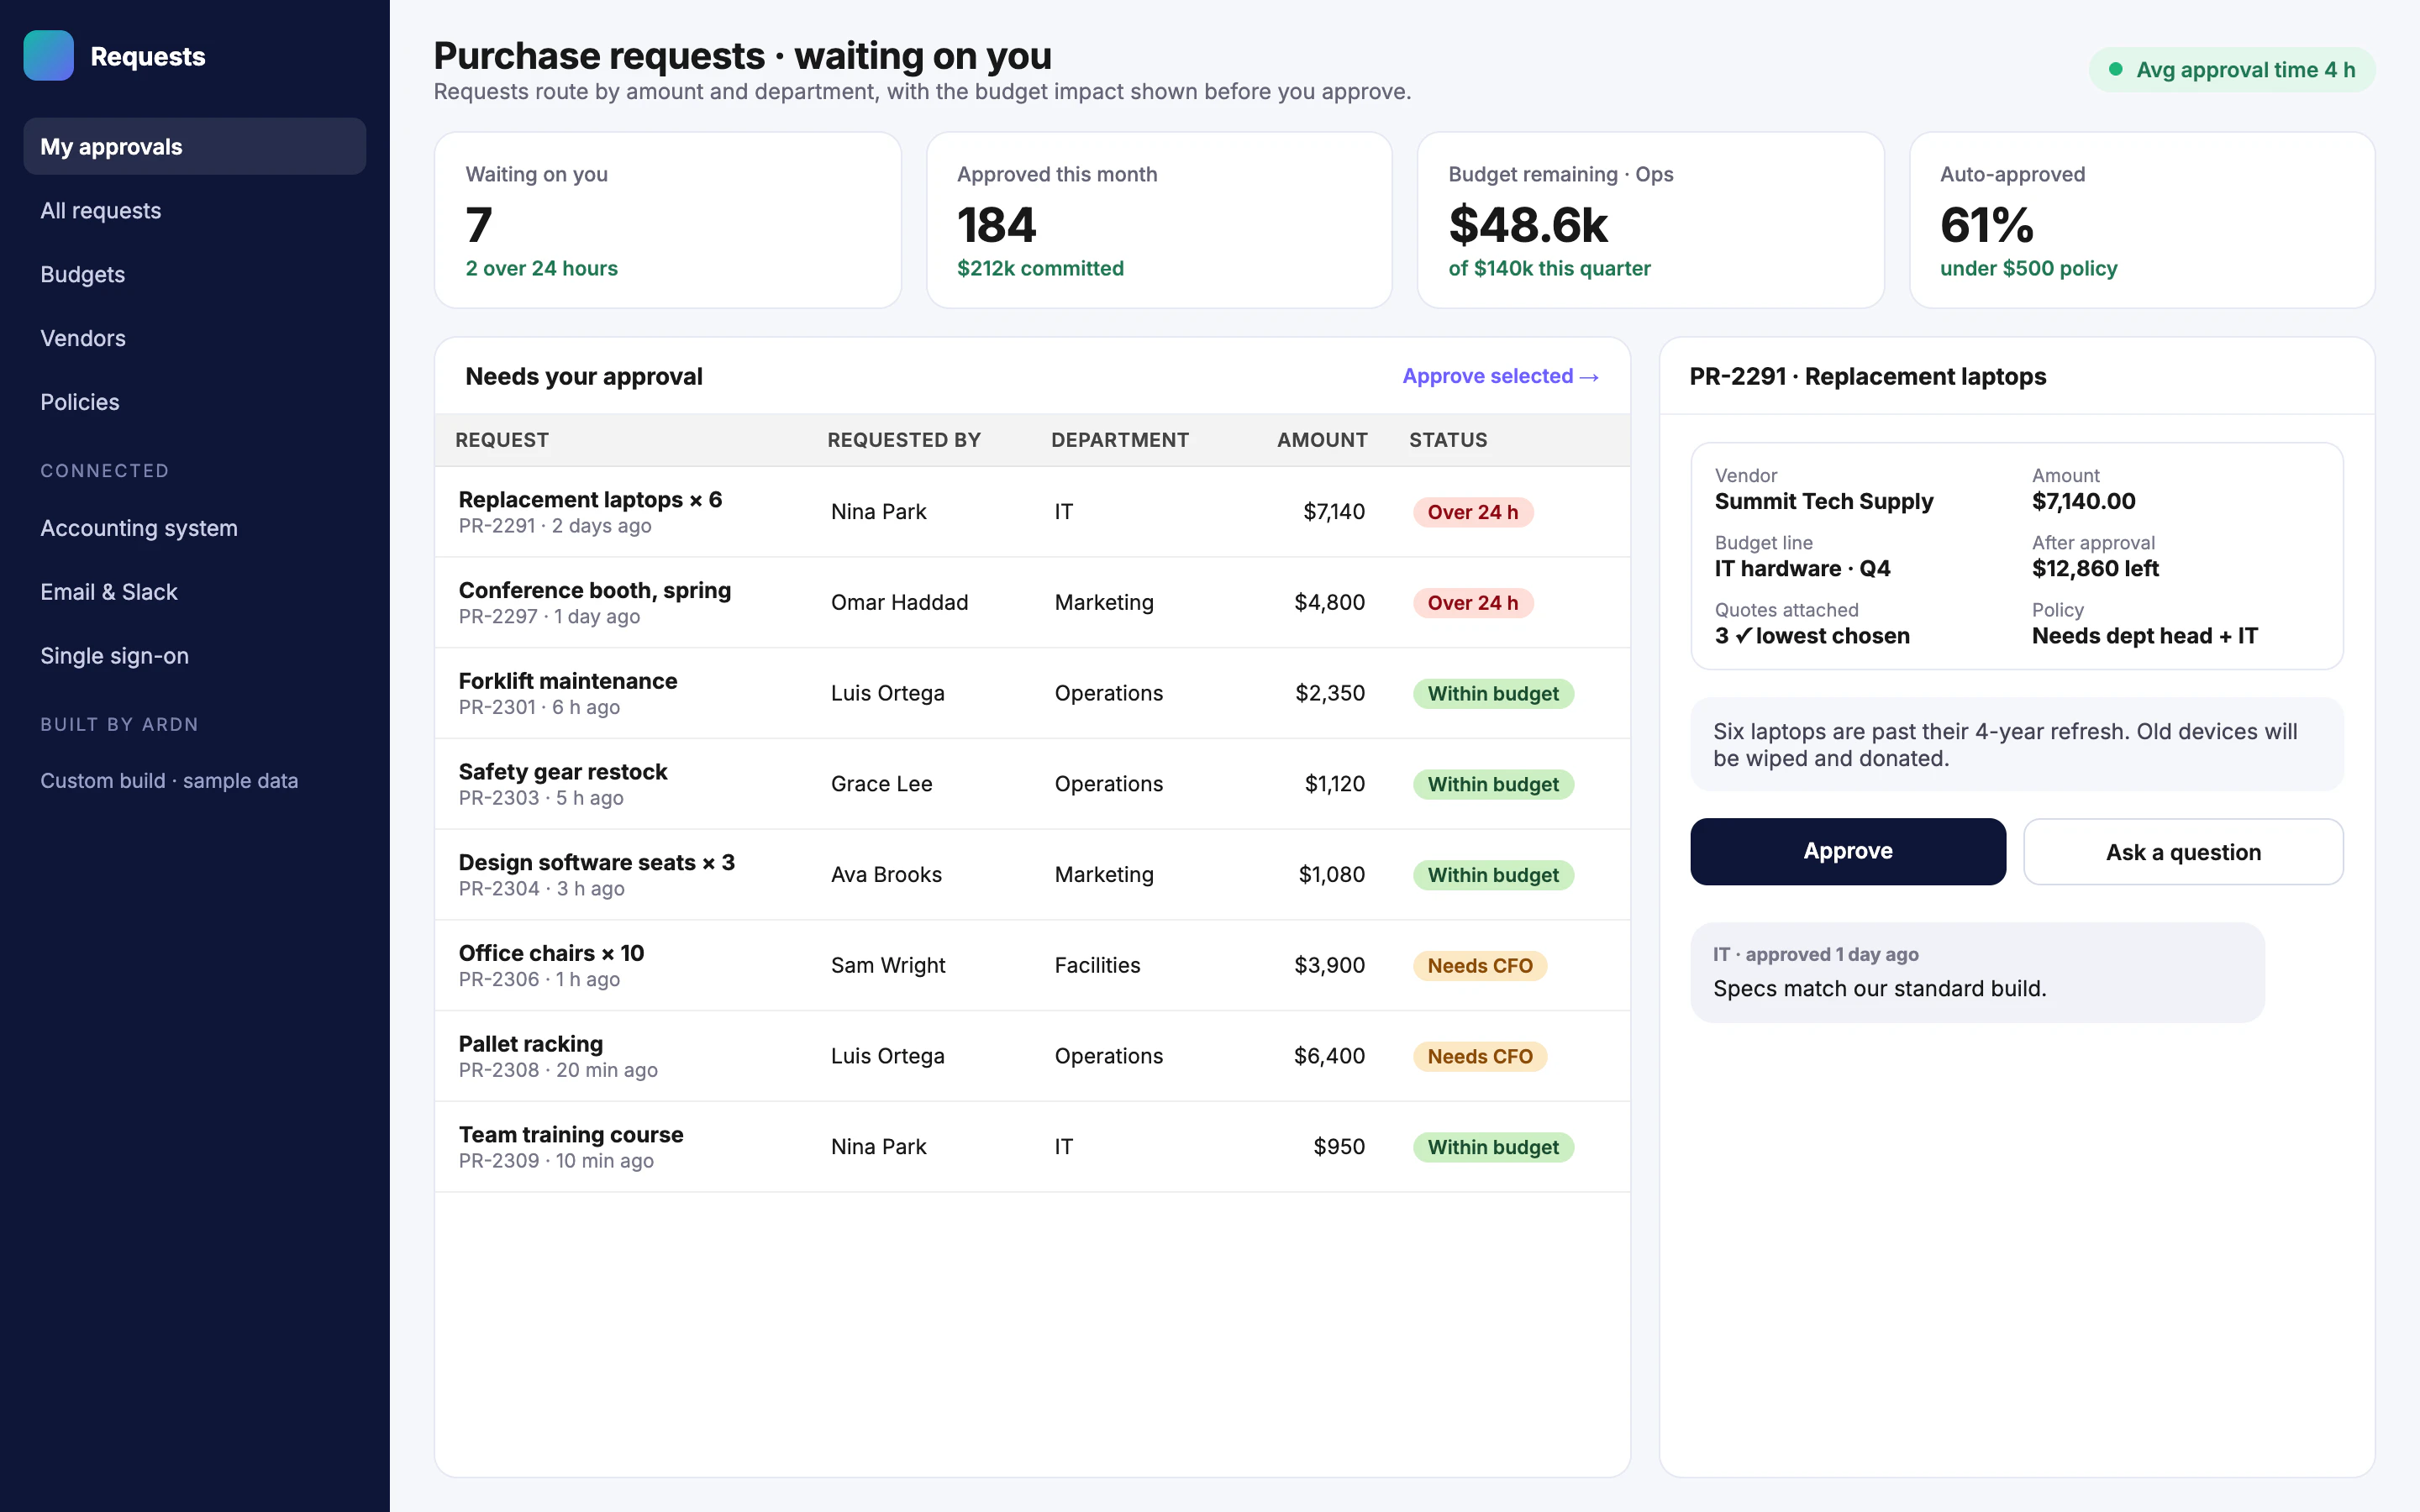
Task: Sort by the Status column header
Action: (1448, 440)
